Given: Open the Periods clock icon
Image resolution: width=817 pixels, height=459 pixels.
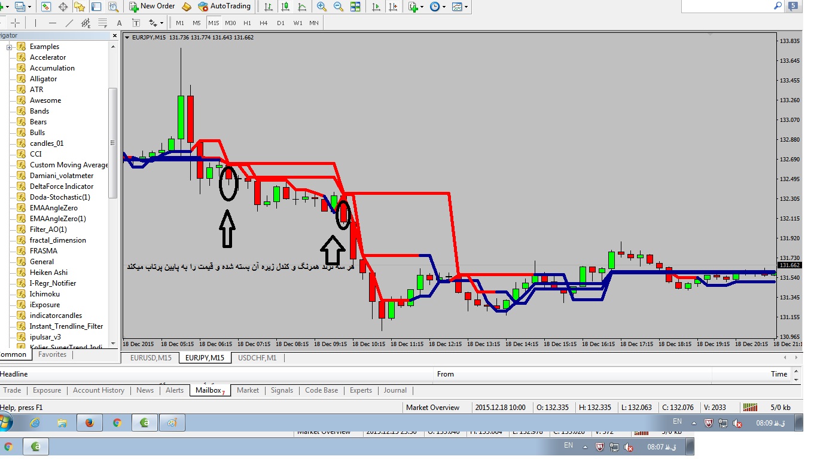Looking at the screenshot, I should (x=435, y=7).
